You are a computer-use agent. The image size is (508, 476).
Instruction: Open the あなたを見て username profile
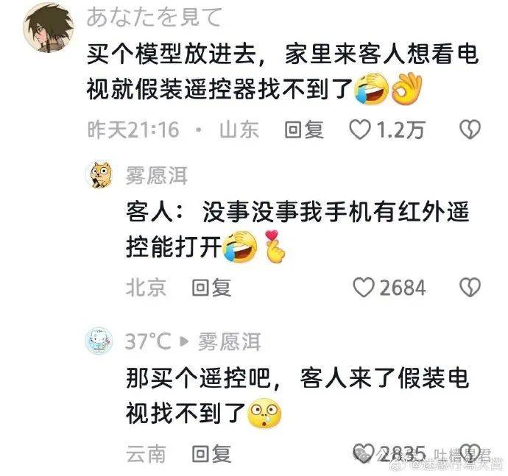[154, 17]
